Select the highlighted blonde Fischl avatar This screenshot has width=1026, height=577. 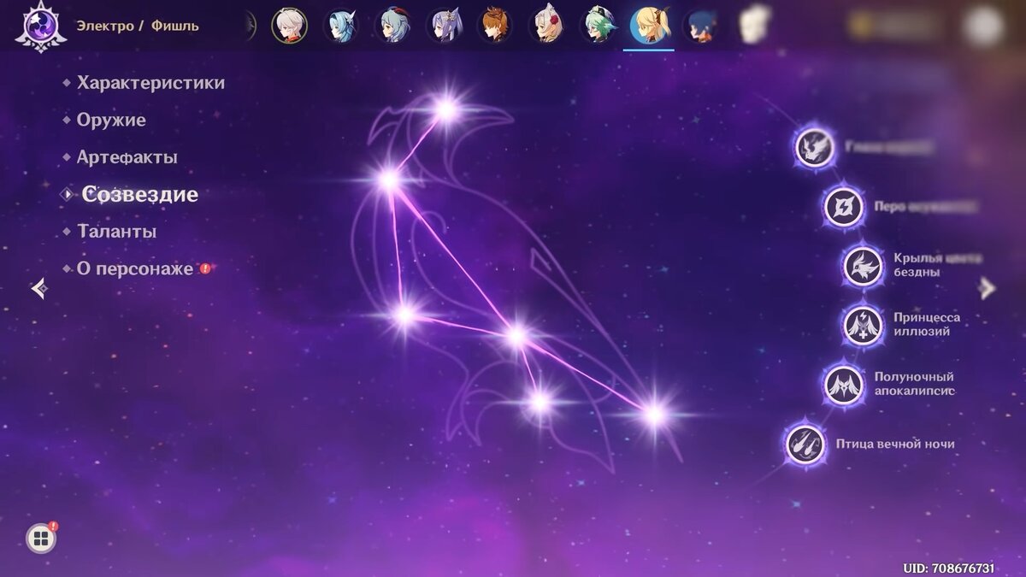pyautogui.click(x=649, y=26)
